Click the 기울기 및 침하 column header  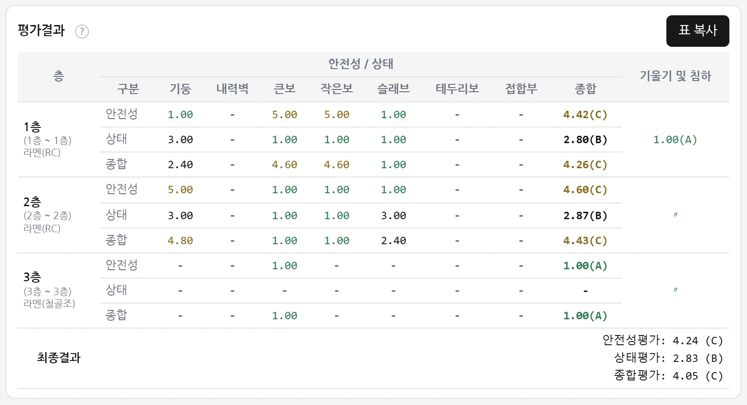click(675, 76)
